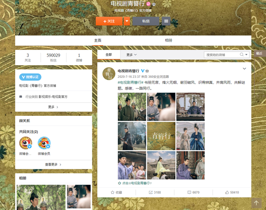
Task: Click the crown member icon beside author name
Action: [x=147, y=71]
